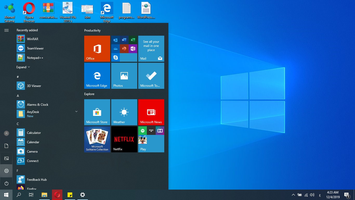Open Skype from the Office tile group
This screenshot has width=355, height=200.
115,57
